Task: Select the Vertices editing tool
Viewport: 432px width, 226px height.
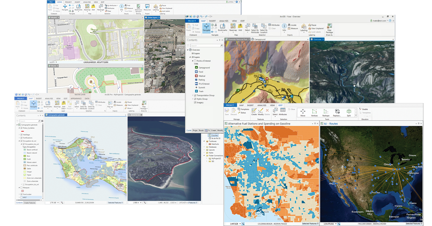Action: coord(314,113)
